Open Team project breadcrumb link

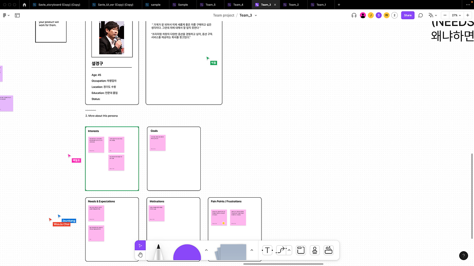(224, 15)
